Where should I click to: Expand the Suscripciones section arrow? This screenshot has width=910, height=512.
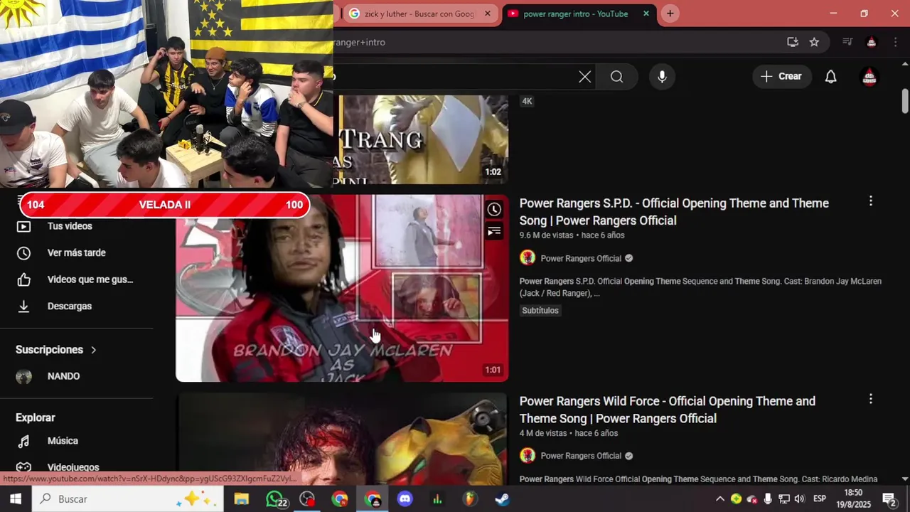(93, 350)
